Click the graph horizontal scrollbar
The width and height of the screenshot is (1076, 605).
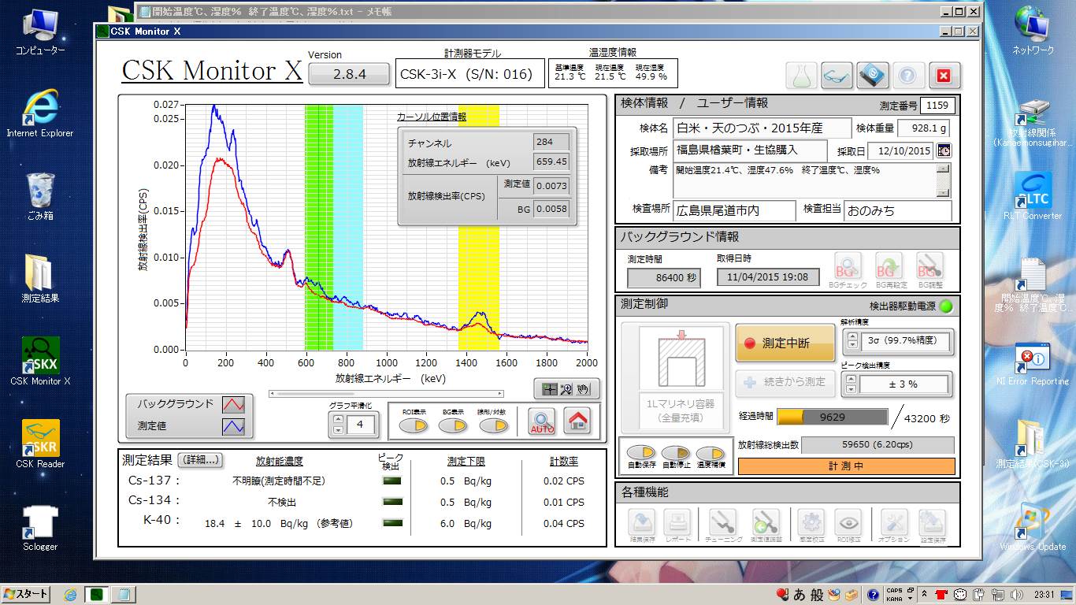pos(386,393)
